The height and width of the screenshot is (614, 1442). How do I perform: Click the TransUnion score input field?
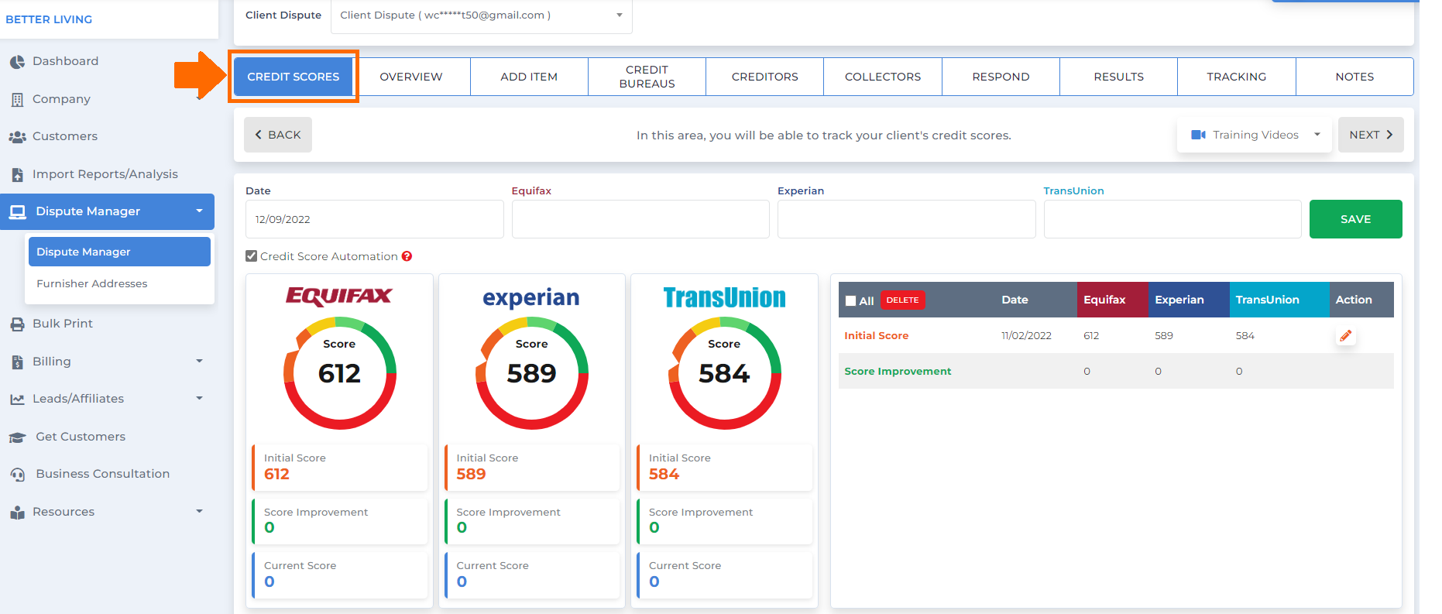click(x=1172, y=219)
